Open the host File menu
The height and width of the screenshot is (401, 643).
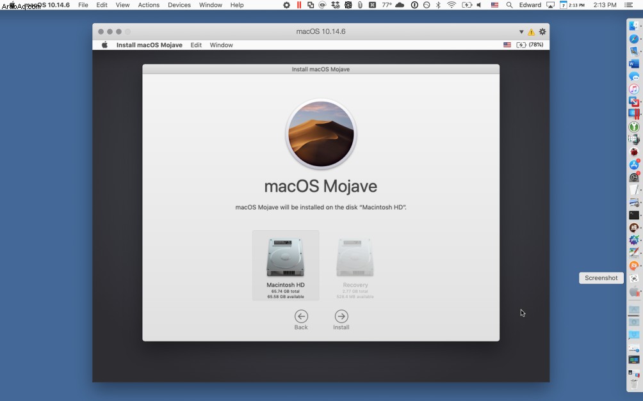[83, 5]
